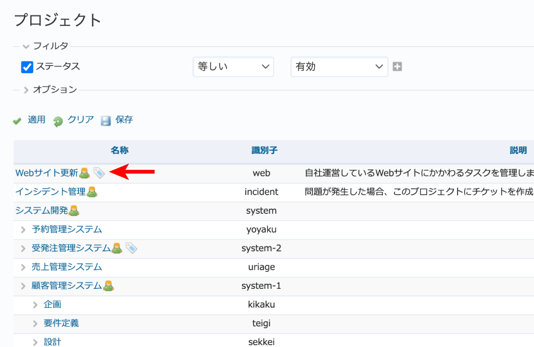Select the identifier cell web
The image size is (534, 347).
click(262, 173)
